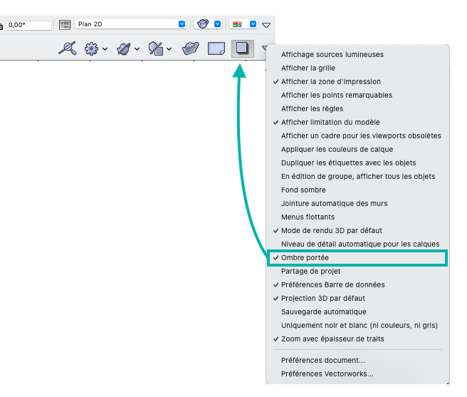
Task: Select the Menus flottants entry
Action: point(357,217)
